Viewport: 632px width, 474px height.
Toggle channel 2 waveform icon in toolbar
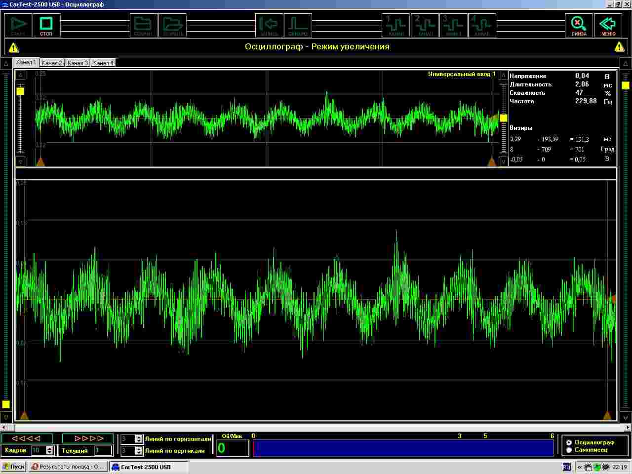[425, 25]
